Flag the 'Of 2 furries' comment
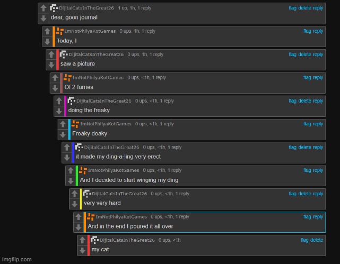340x264 pixels. coord(307,77)
